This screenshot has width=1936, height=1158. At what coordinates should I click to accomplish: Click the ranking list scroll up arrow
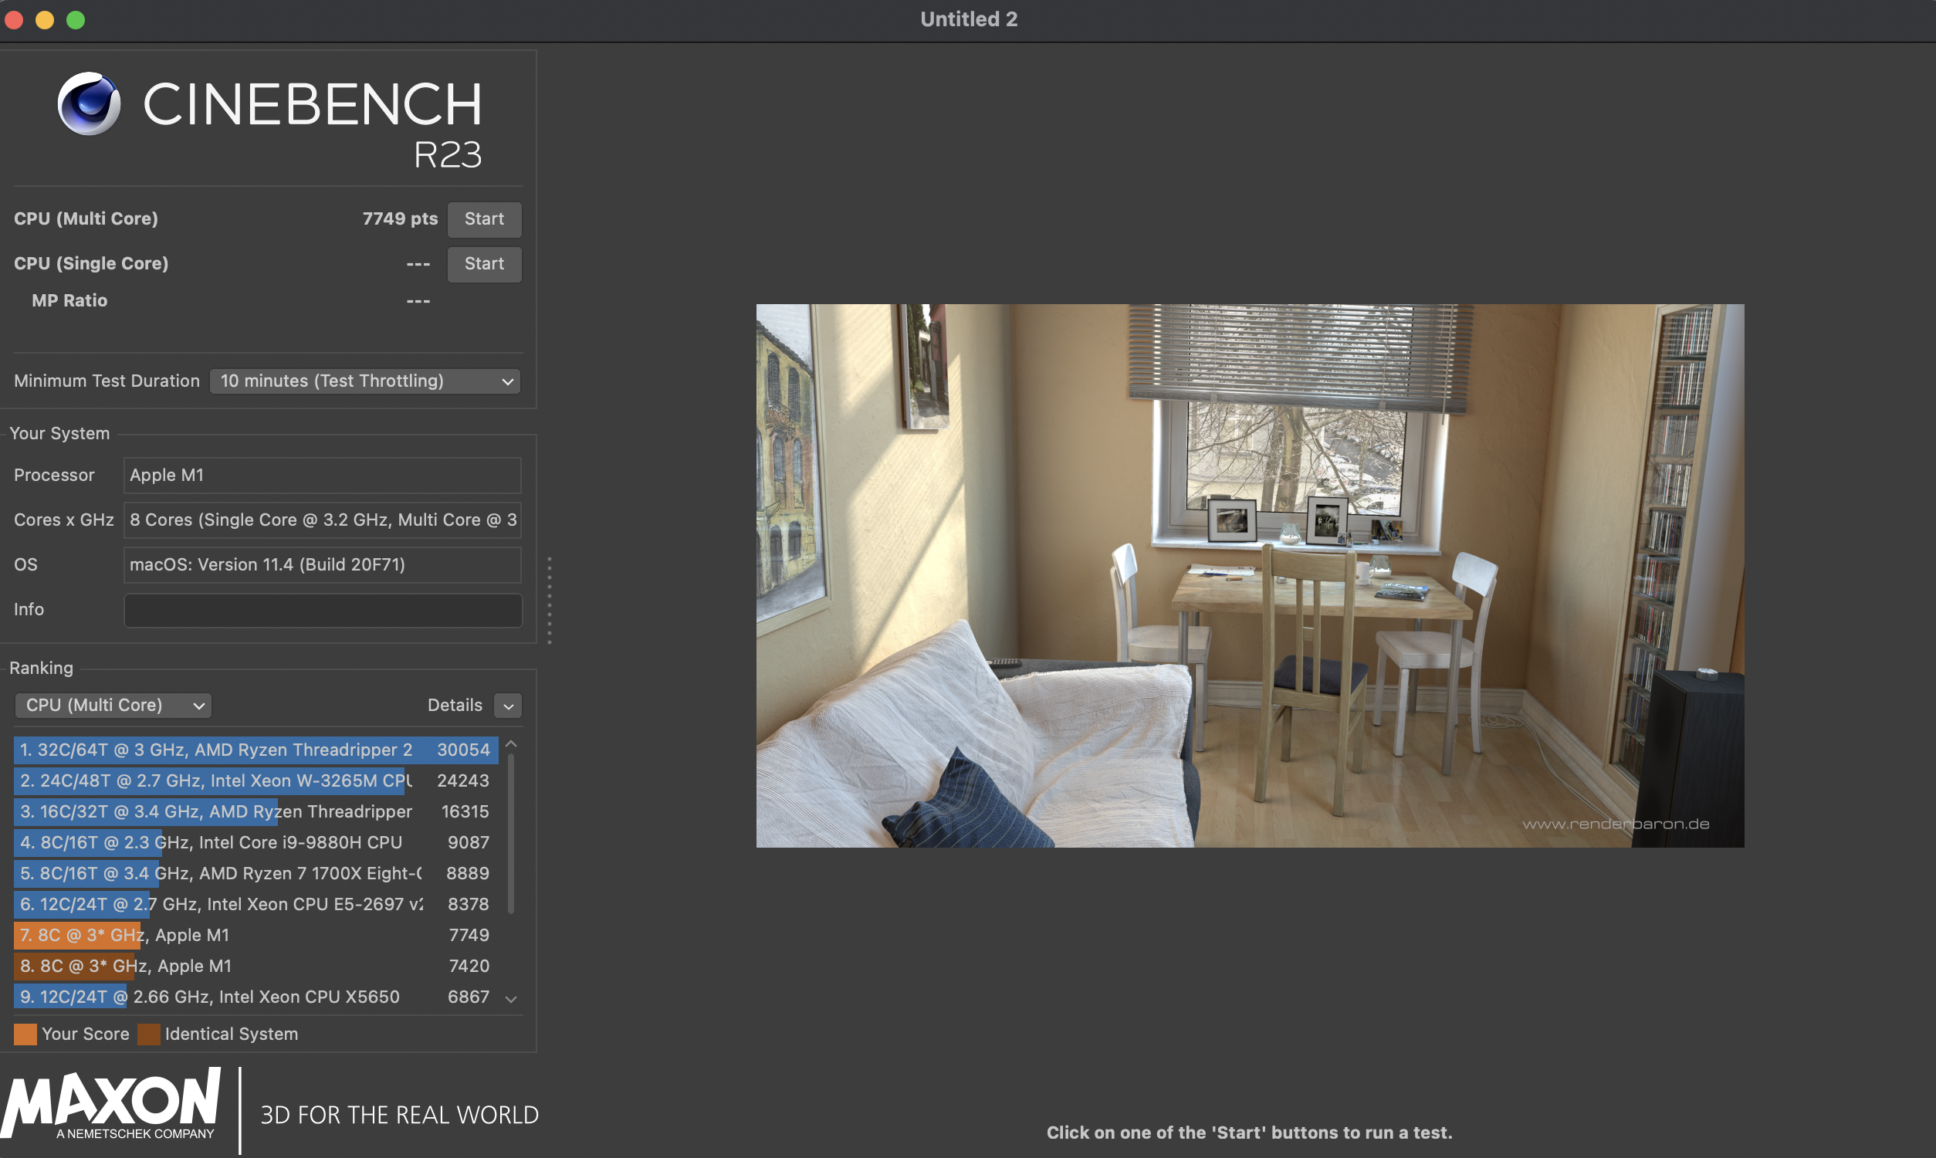[x=511, y=745]
